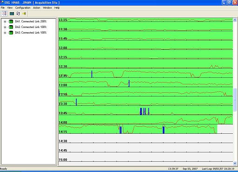
Task: Click the yellow speaker toolbar icon
Action: tap(24, 14)
